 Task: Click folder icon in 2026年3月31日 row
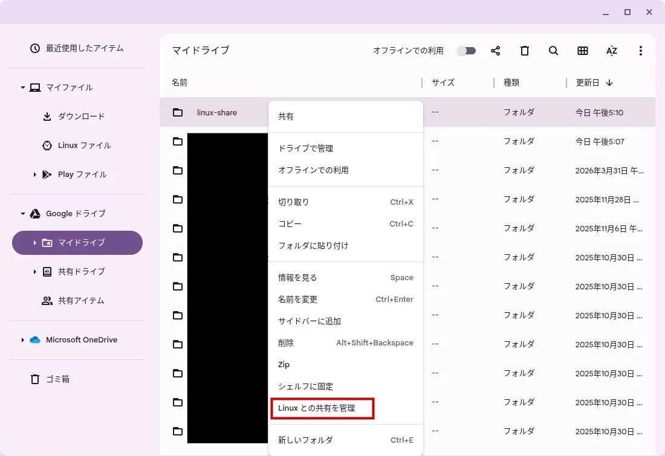pyautogui.click(x=178, y=171)
